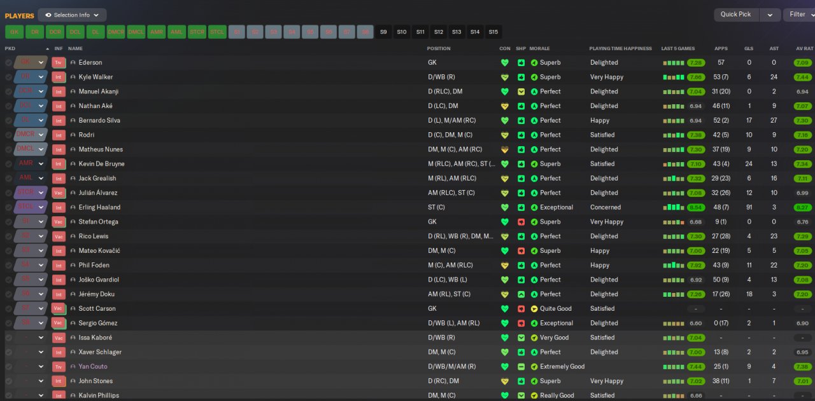Toggle the picked checkmark for Rico Lewis

coord(8,236)
